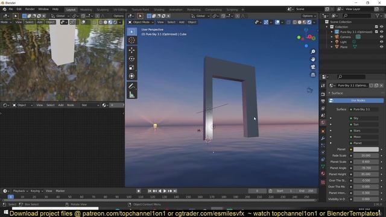Toggle Collection exclude checkbox in outliner
The height and width of the screenshot is (217, 386).
point(376,27)
